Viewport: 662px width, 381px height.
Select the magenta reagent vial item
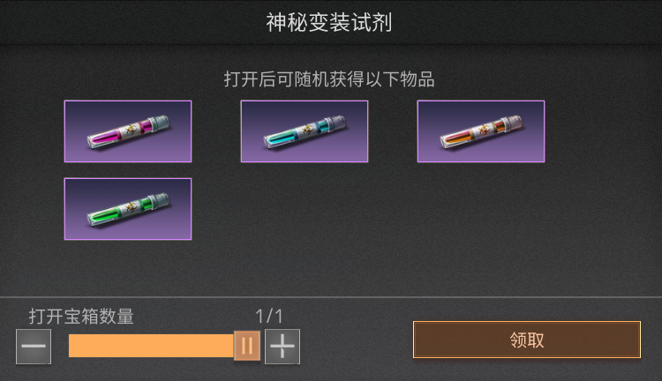point(128,131)
